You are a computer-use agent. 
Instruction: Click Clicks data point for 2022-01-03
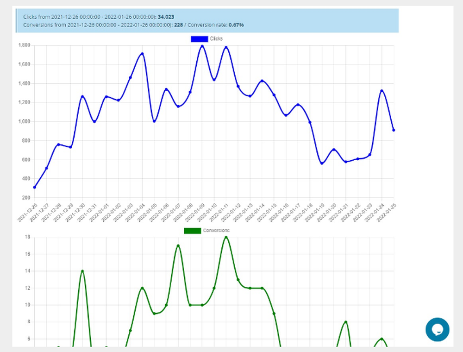(x=130, y=78)
